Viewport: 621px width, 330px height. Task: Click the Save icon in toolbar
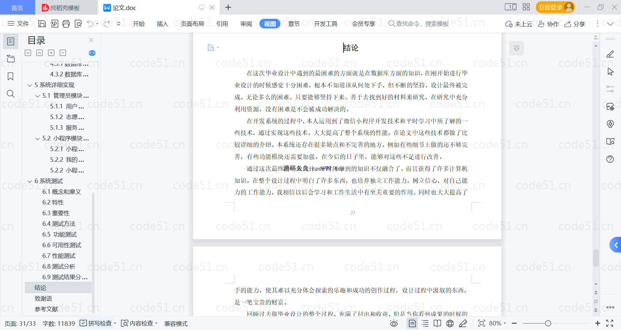click(x=42, y=24)
